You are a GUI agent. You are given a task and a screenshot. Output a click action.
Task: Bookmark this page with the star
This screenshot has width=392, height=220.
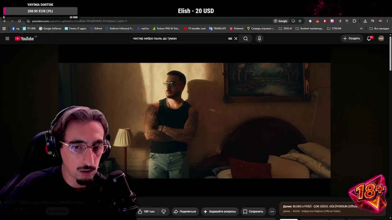pos(300,21)
